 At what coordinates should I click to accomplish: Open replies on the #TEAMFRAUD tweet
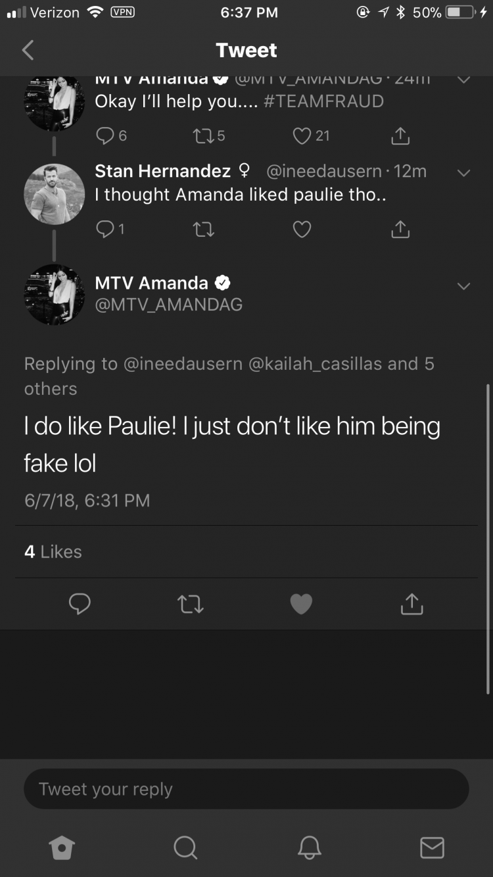click(x=111, y=136)
